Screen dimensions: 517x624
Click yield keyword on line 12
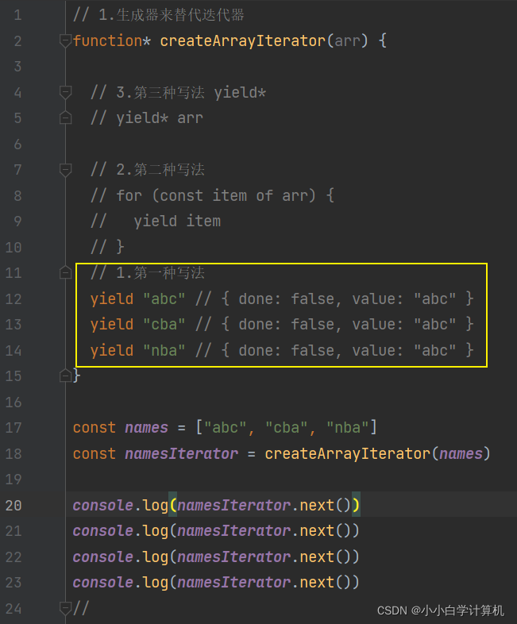(x=112, y=299)
